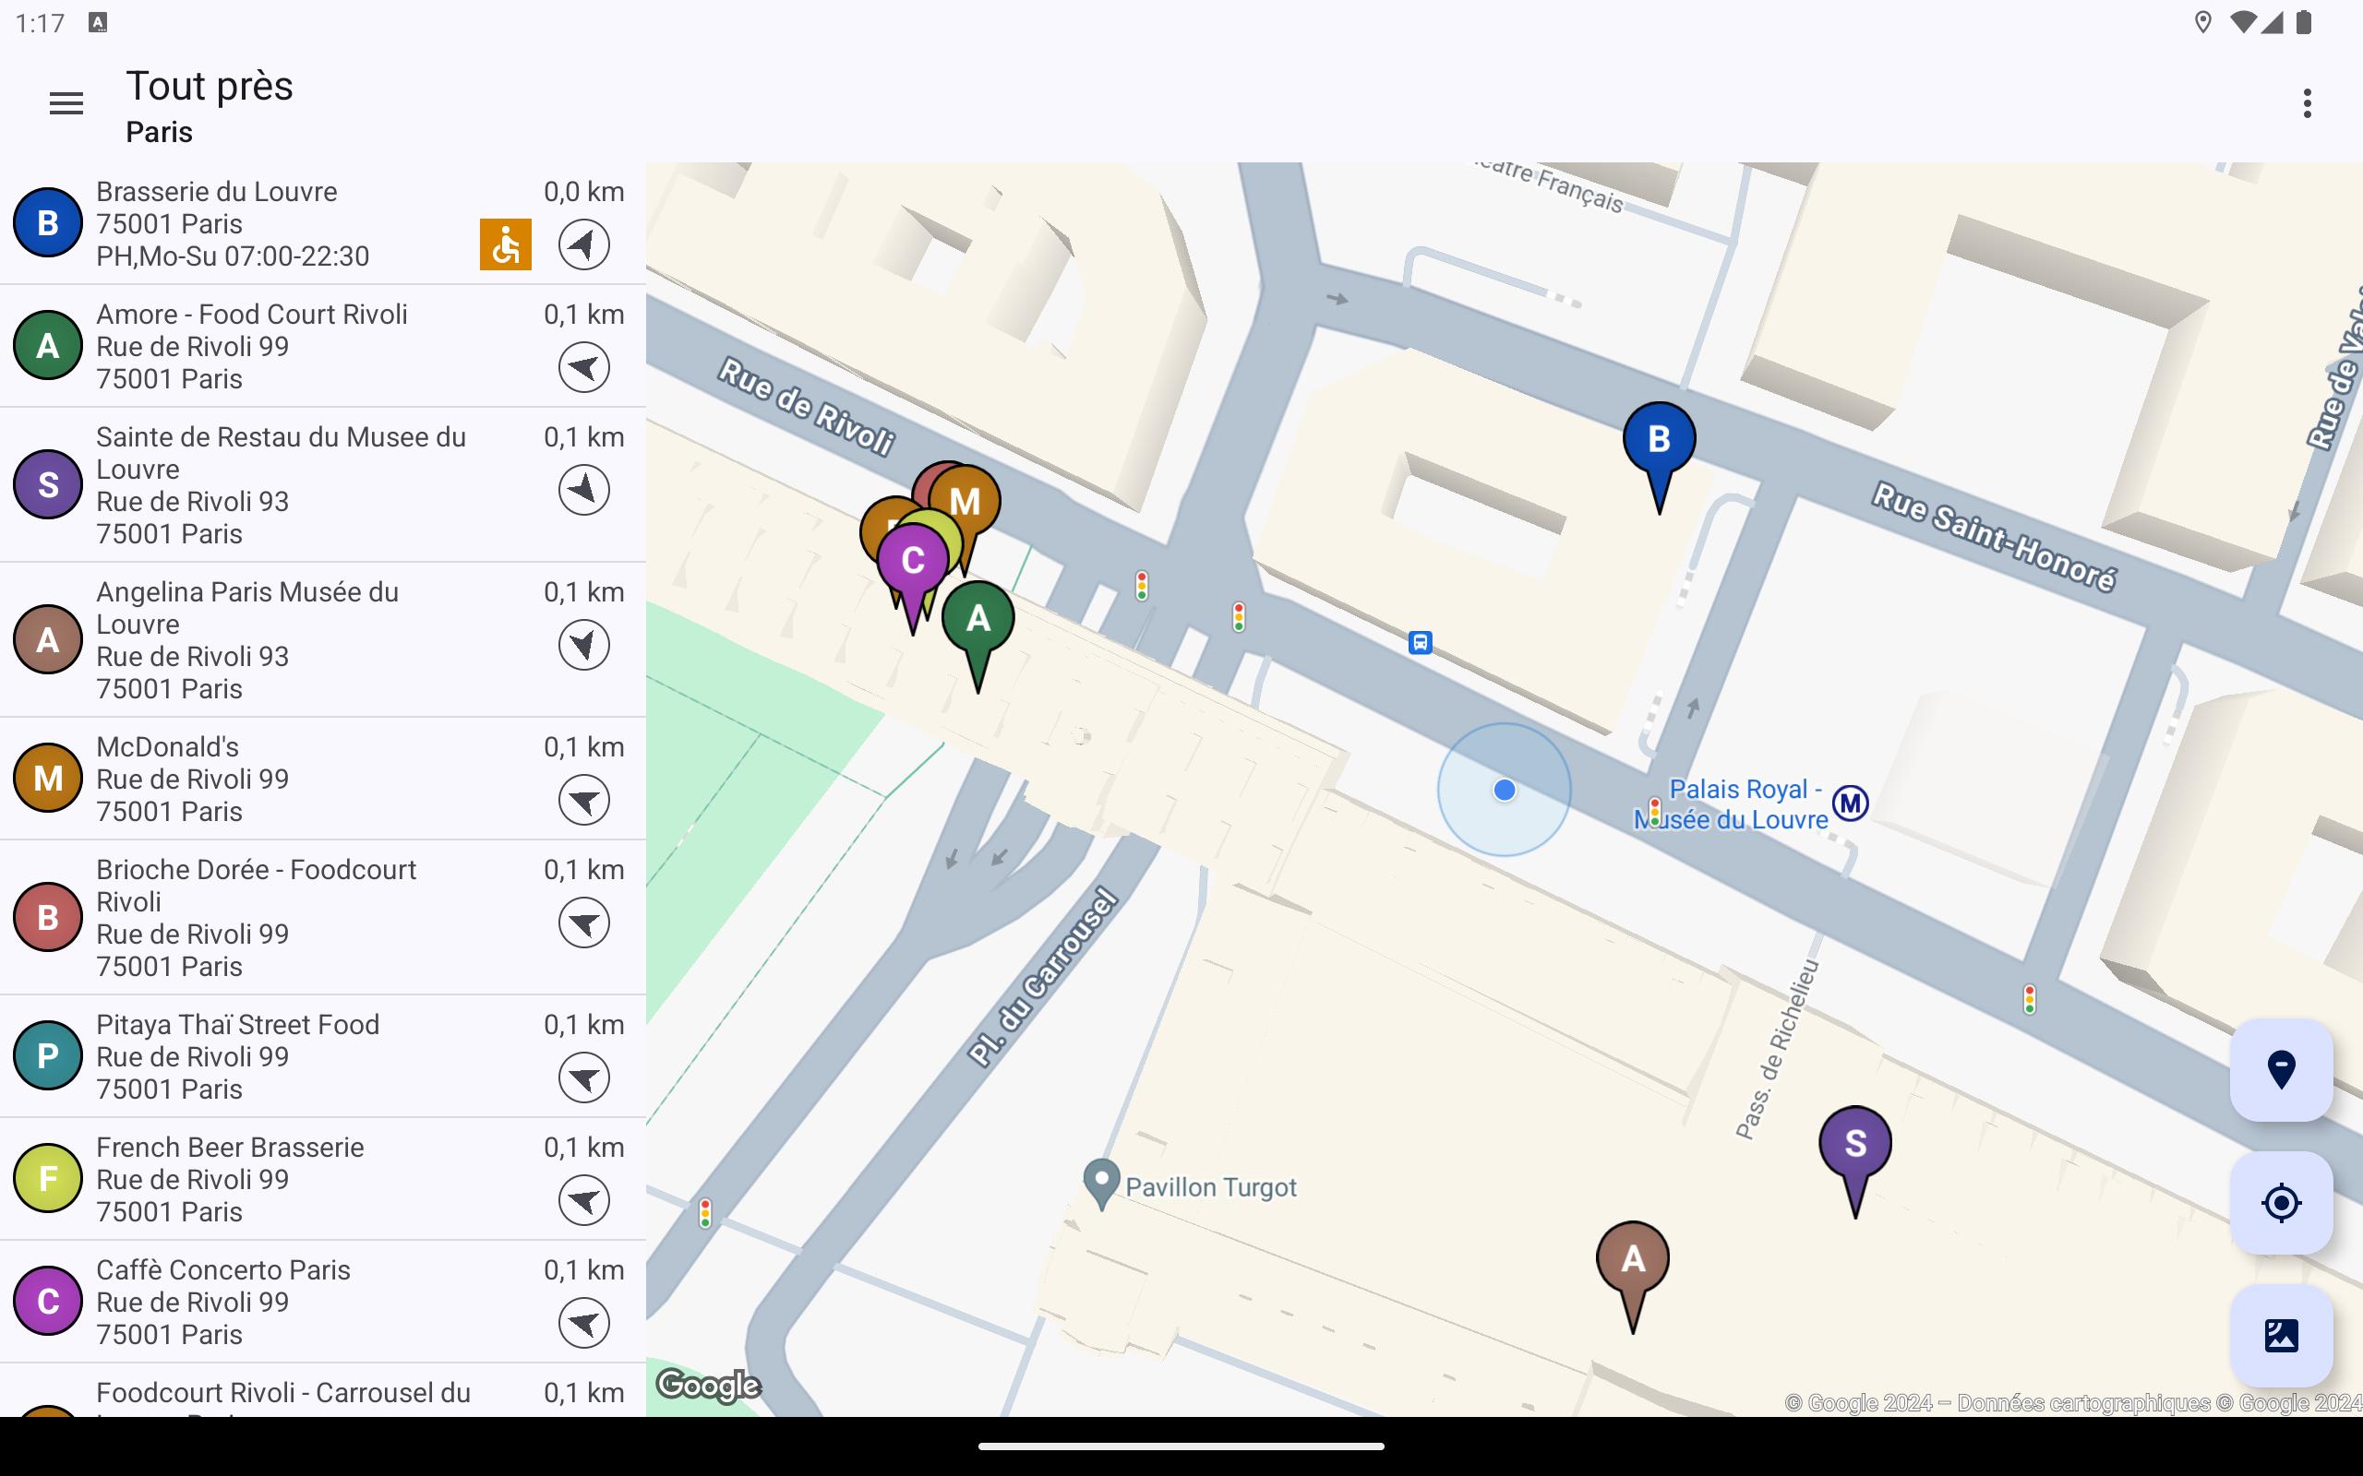Click the Pavillon Turgot place marker

(1101, 1184)
